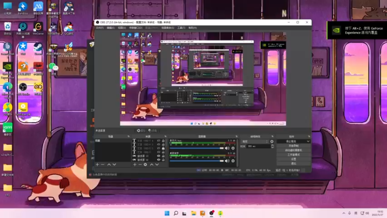This screenshot has width=387, height=218.
Task: Toggle lock on third text source
Action: (x=163, y=148)
